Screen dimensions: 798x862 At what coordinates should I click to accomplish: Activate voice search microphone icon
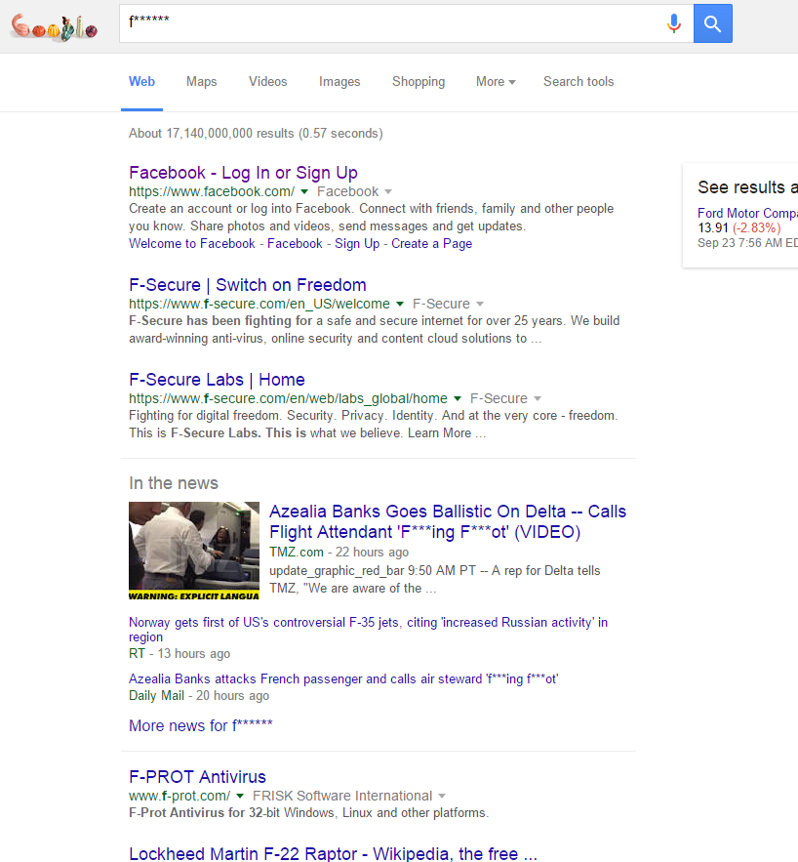pyautogui.click(x=673, y=23)
